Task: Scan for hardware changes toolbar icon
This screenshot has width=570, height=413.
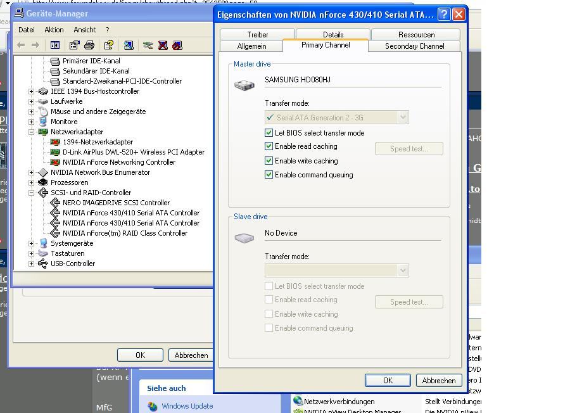Action: coord(129,45)
